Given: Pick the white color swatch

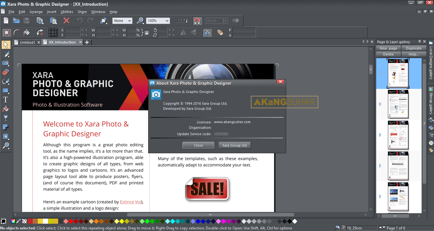Looking at the screenshot, I should point(45,221).
